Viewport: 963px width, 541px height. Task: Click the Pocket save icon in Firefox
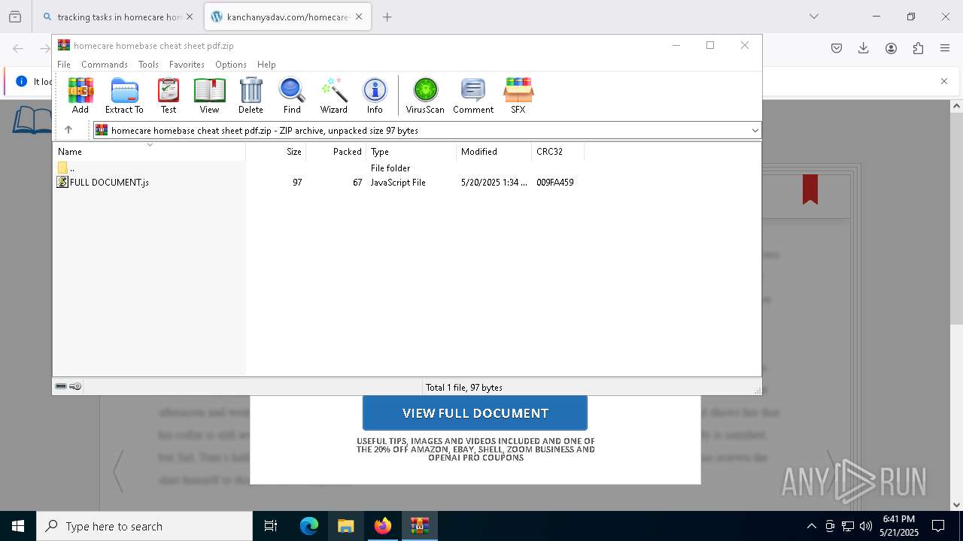point(837,48)
